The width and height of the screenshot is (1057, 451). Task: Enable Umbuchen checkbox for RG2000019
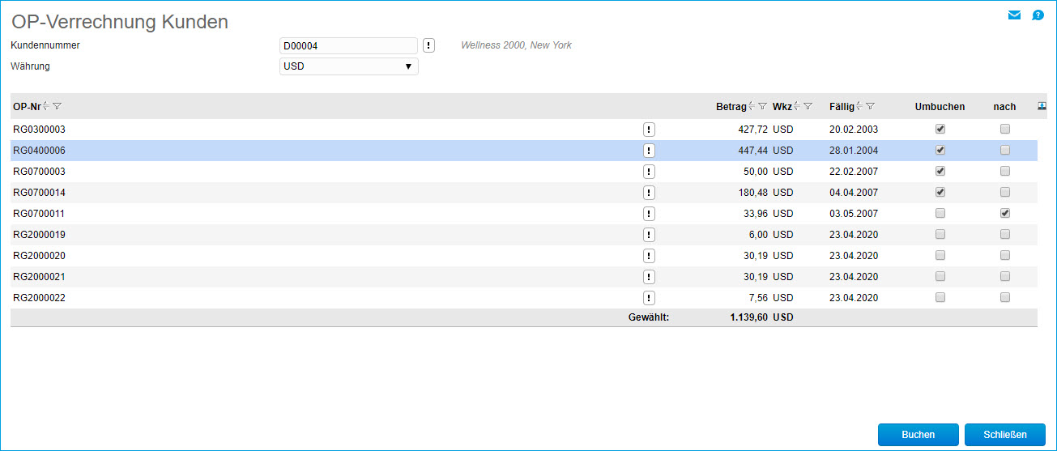940,235
